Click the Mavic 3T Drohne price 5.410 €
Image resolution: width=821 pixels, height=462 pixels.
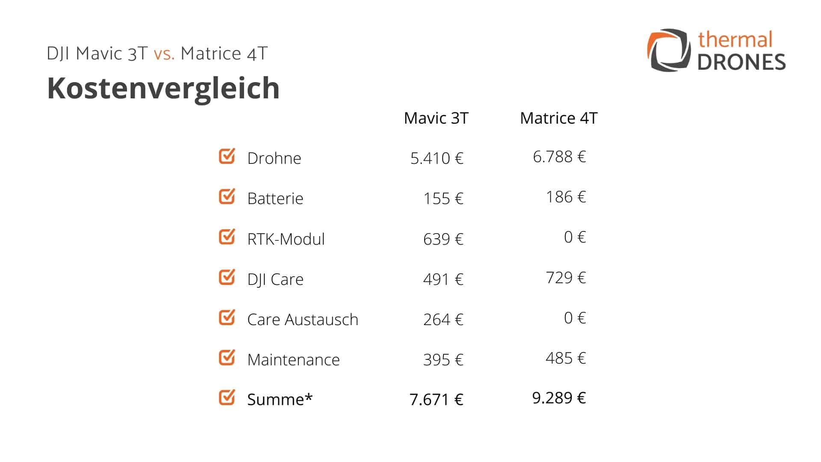[437, 158]
